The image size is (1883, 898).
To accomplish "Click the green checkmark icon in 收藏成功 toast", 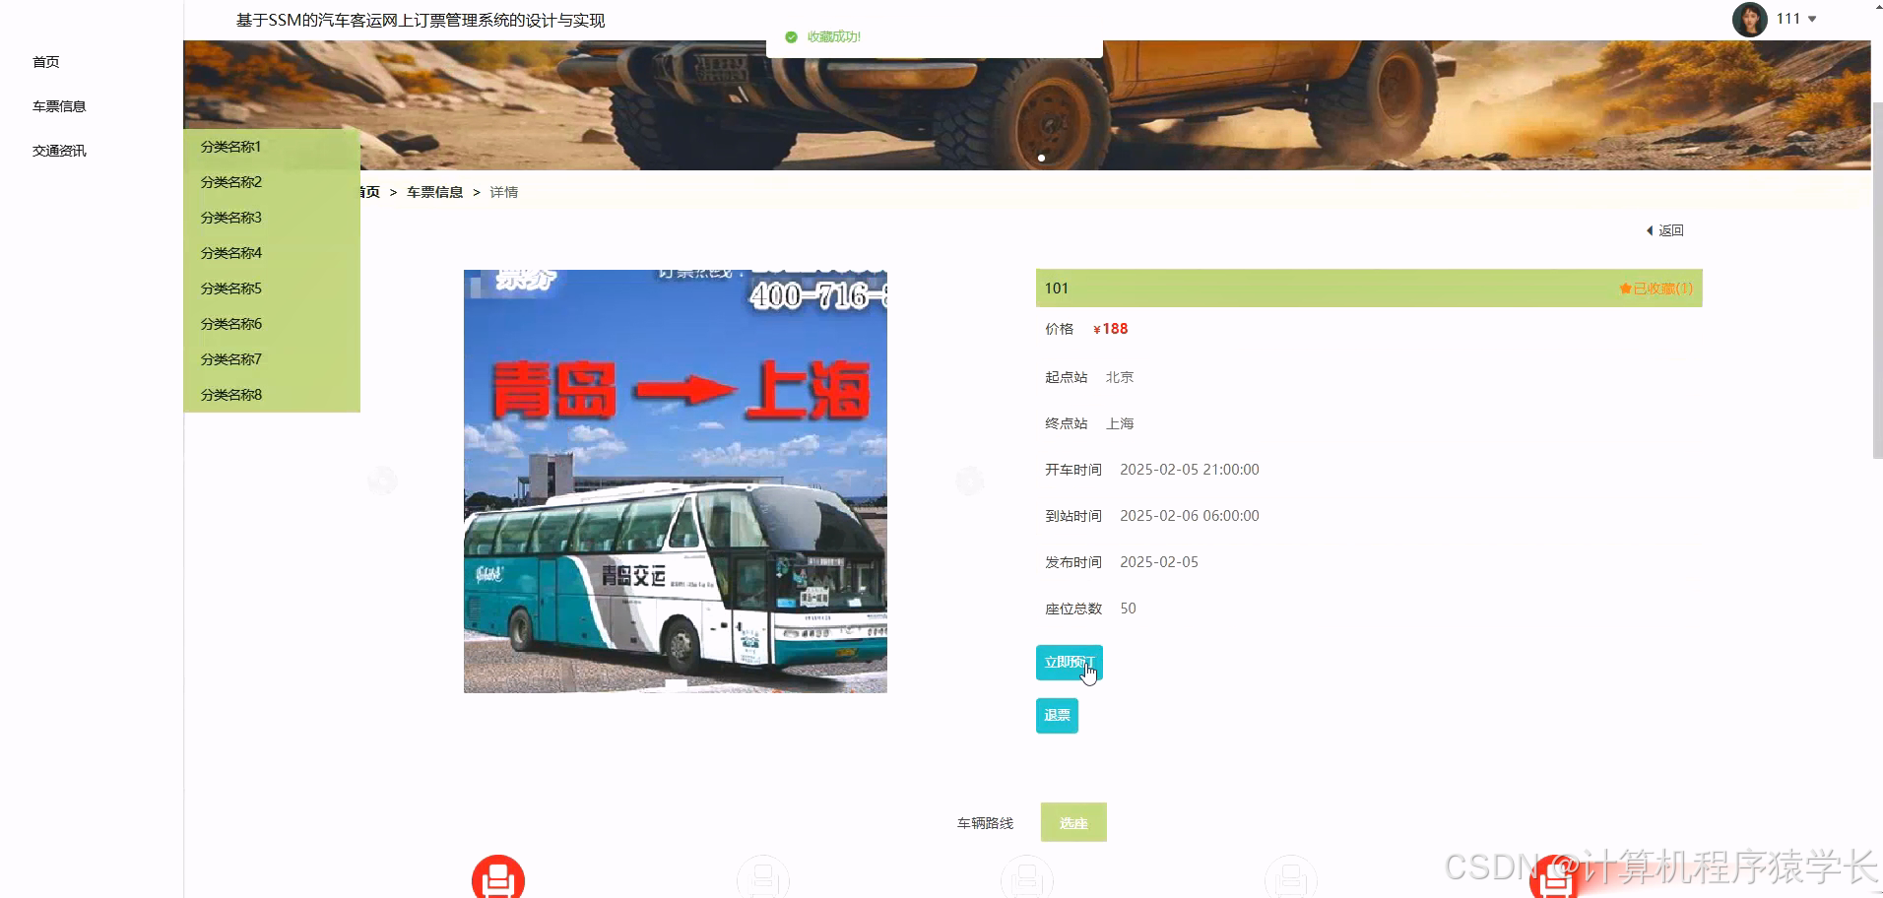I will (x=791, y=36).
